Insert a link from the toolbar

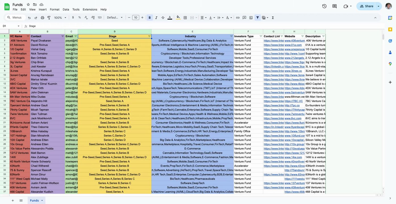238,18
